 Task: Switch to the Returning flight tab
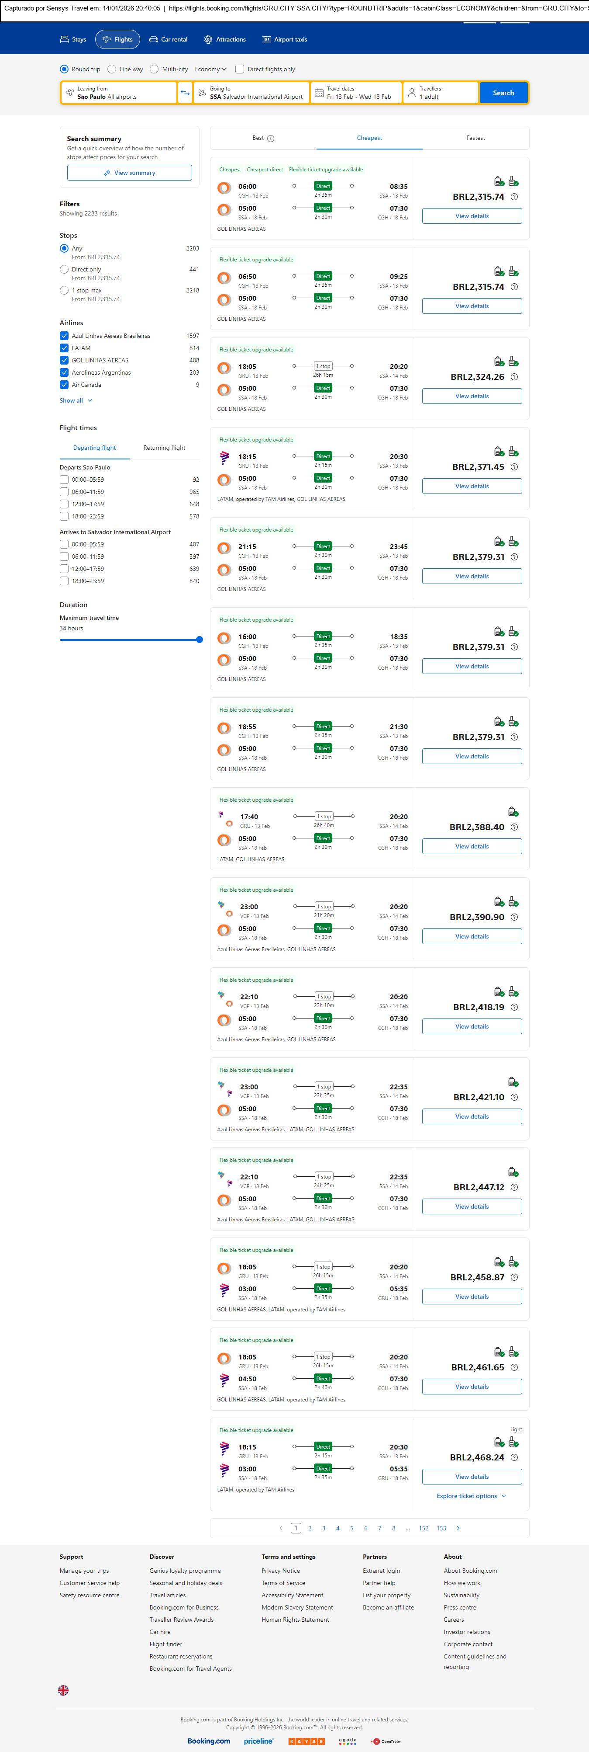(165, 448)
